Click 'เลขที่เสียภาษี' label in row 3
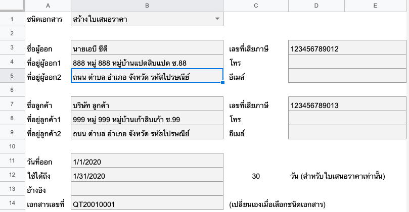The height and width of the screenshot is (212, 409). click(249, 48)
